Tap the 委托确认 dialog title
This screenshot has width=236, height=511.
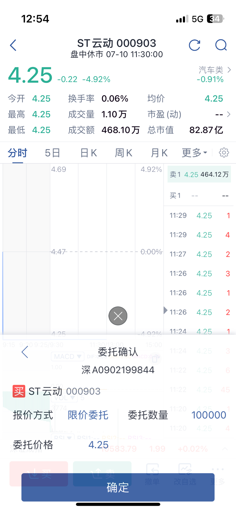[x=118, y=352]
